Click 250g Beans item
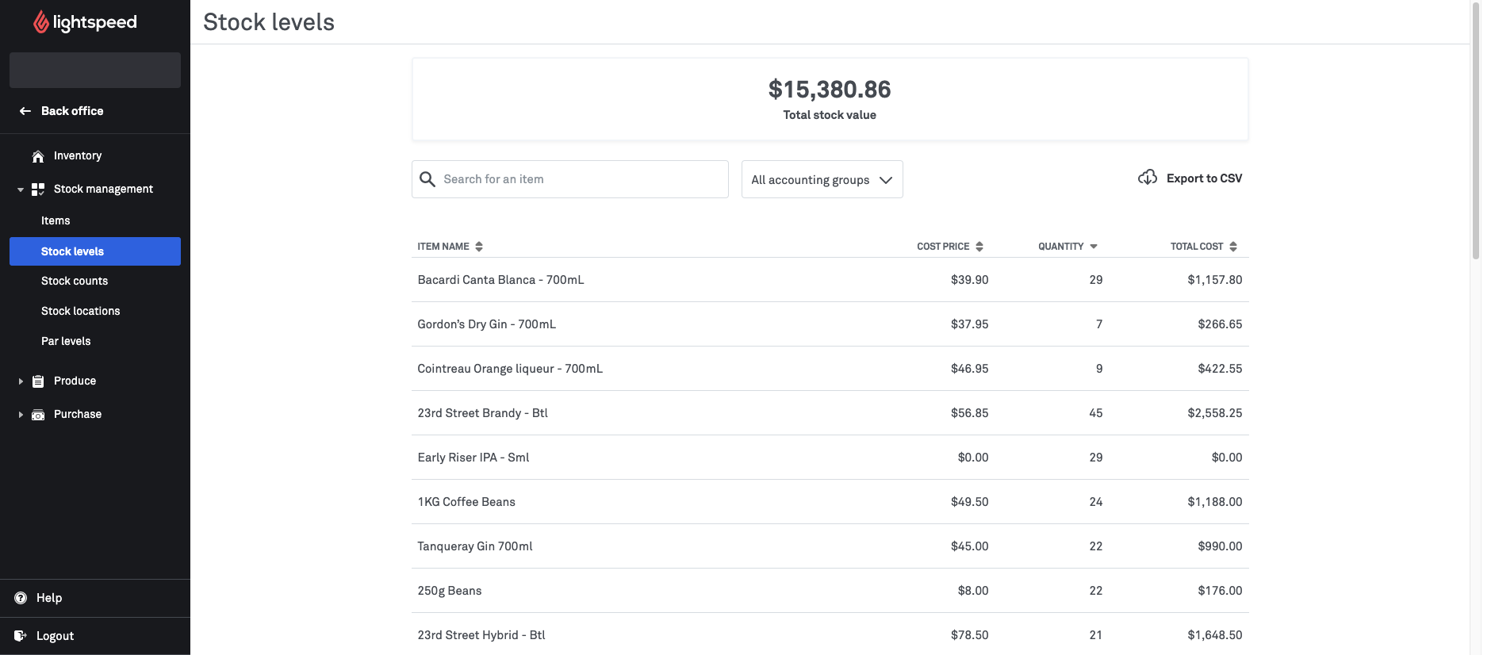Image resolution: width=1495 pixels, height=655 pixels. tap(450, 591)
